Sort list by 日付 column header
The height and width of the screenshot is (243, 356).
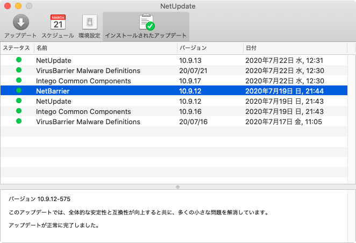point(295,48)
